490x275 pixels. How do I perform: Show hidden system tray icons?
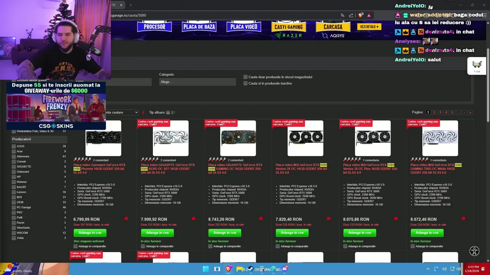[428, 269]
